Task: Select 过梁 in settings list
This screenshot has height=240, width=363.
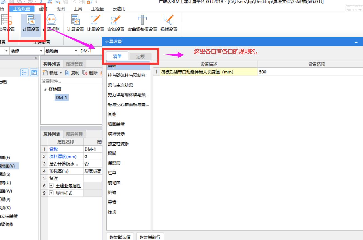Action: [128, 173]
